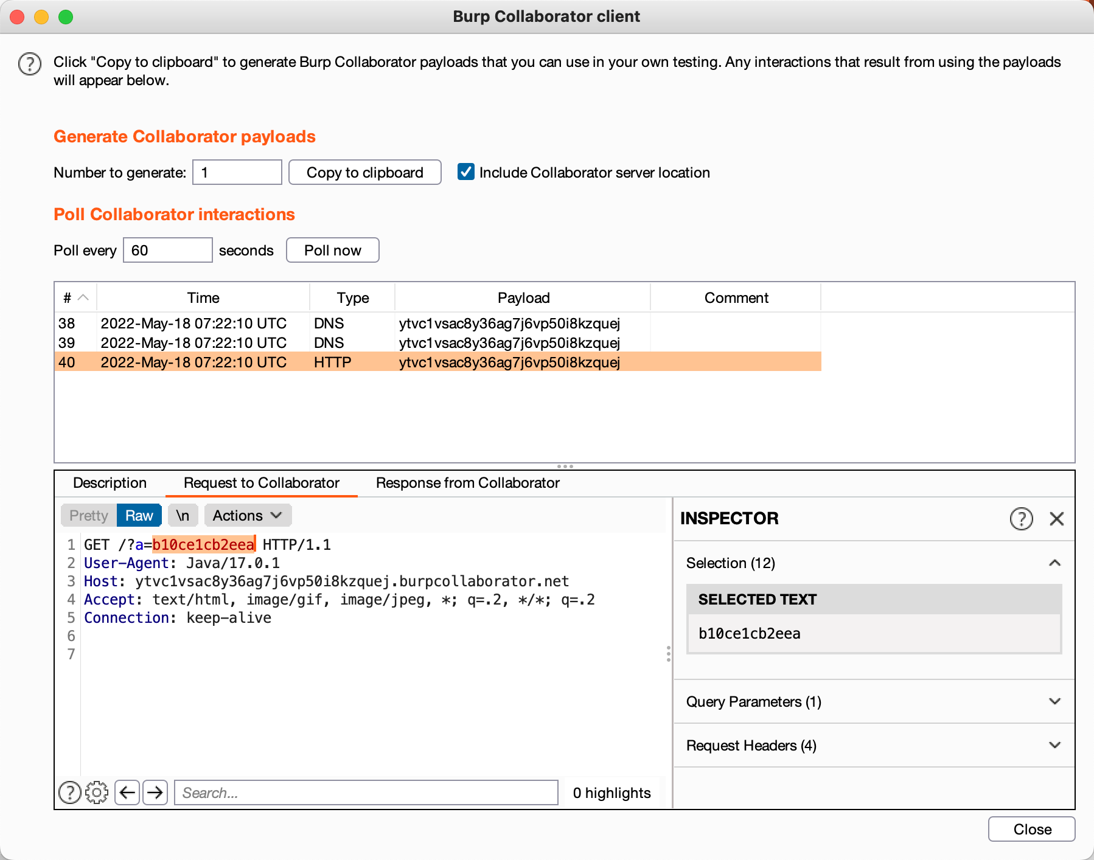Click the 0 highlights label

point(611,792)
